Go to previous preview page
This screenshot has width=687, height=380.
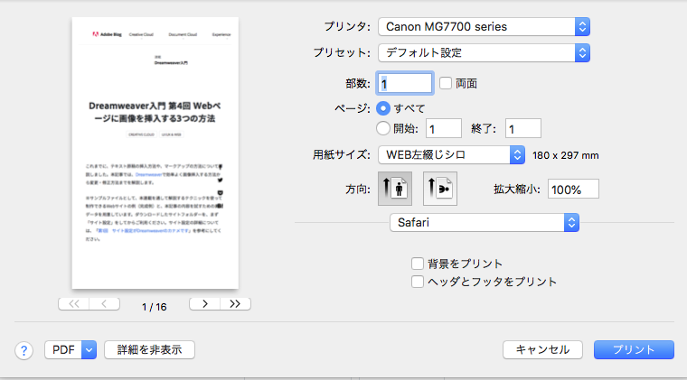[104, 304]
